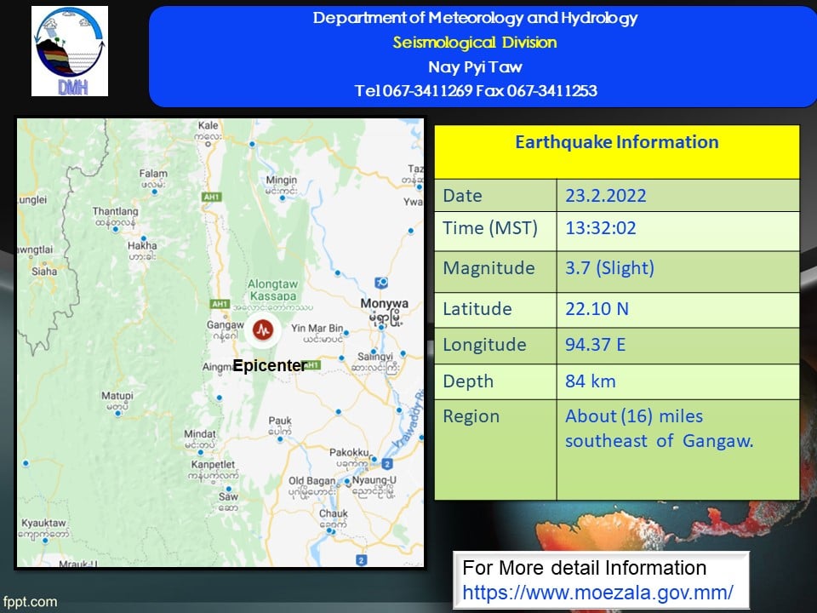817x613 pixels.
Task: Click the route 2 badge near Pakokku
Action: click(x=386, y=464)
